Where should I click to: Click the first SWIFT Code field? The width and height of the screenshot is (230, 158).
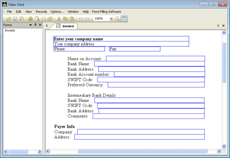pos(151,80)
